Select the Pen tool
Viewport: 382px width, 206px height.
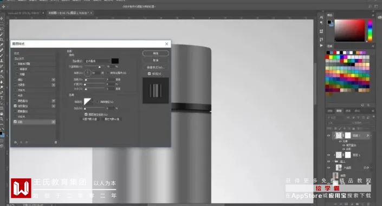tap(2, 92)
